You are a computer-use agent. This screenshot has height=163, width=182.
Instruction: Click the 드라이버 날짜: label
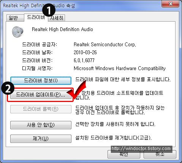coord(37,52)
